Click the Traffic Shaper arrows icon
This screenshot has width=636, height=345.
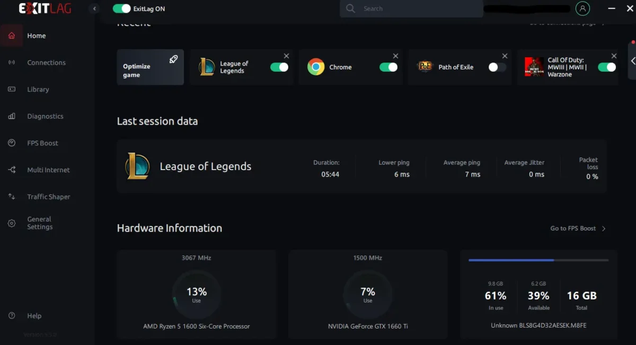[x=12, y=197]
